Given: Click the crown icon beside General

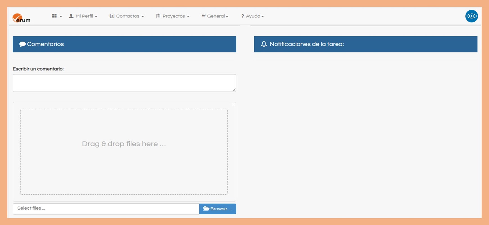Looking at the screenshot, I should (x=204, y=16).
